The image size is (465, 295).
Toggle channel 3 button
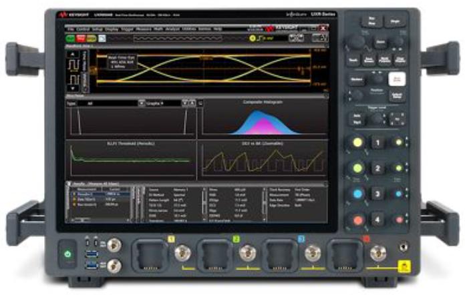point(377,194)
